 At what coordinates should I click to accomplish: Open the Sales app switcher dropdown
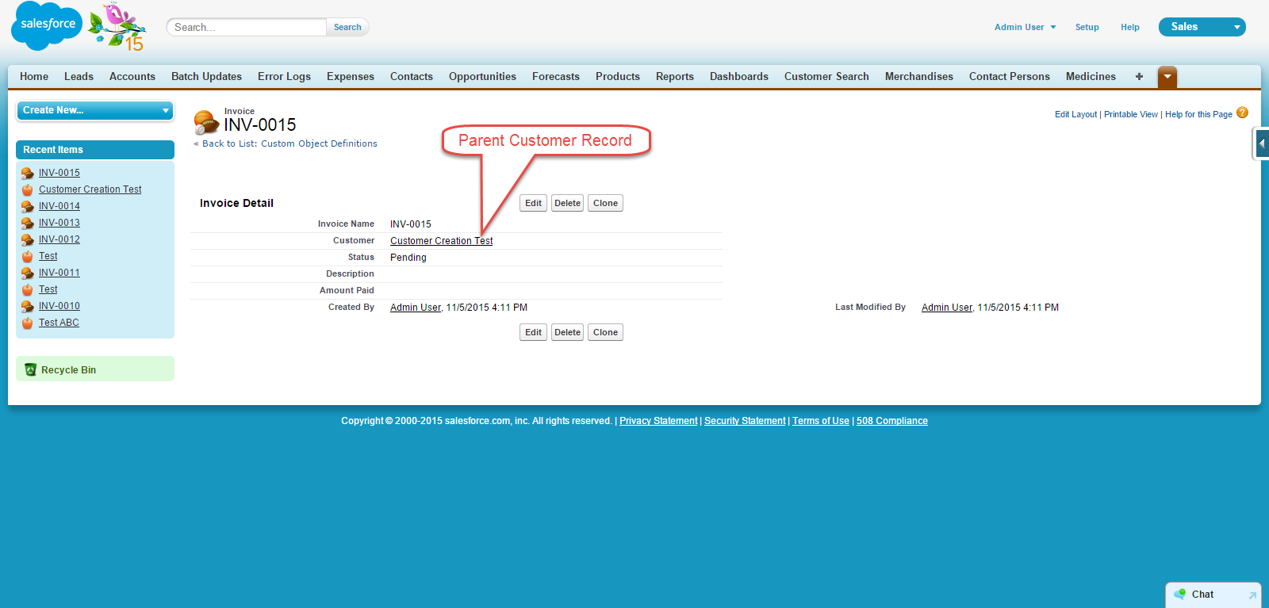1236,27
